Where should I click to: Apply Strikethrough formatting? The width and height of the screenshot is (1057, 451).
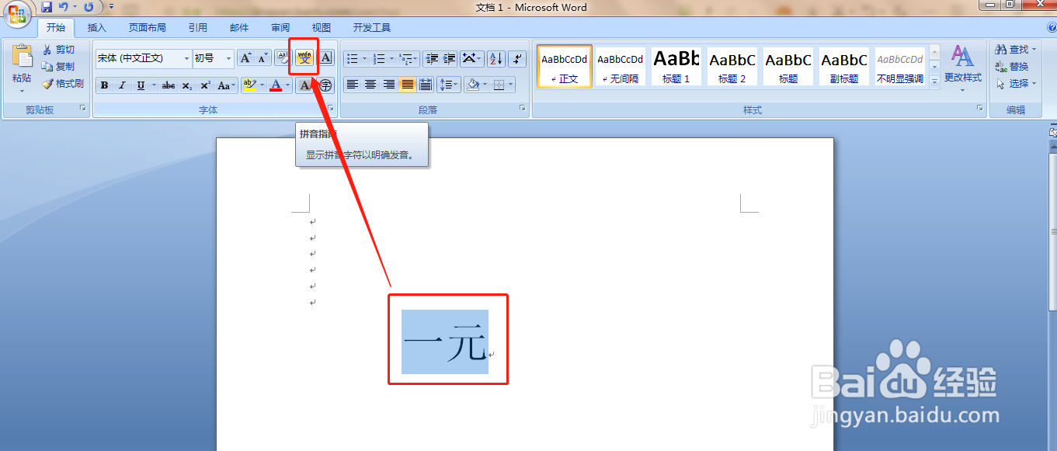tap(169, 85)
